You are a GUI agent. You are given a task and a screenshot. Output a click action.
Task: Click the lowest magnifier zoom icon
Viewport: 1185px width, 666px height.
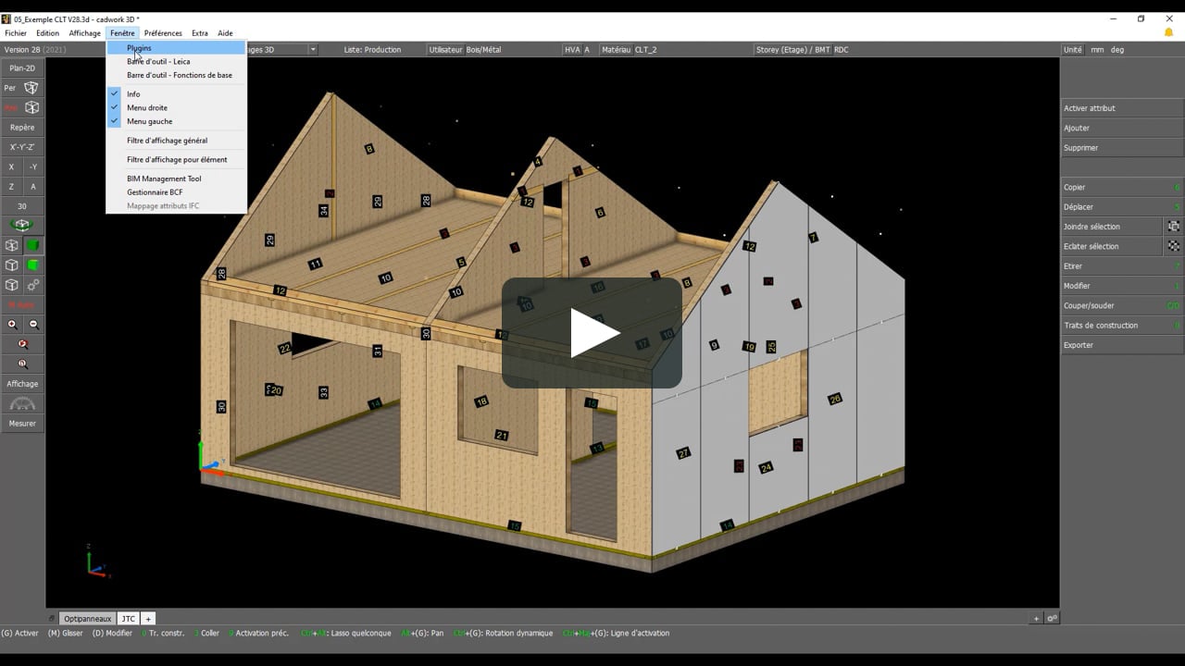coord(23,364)
